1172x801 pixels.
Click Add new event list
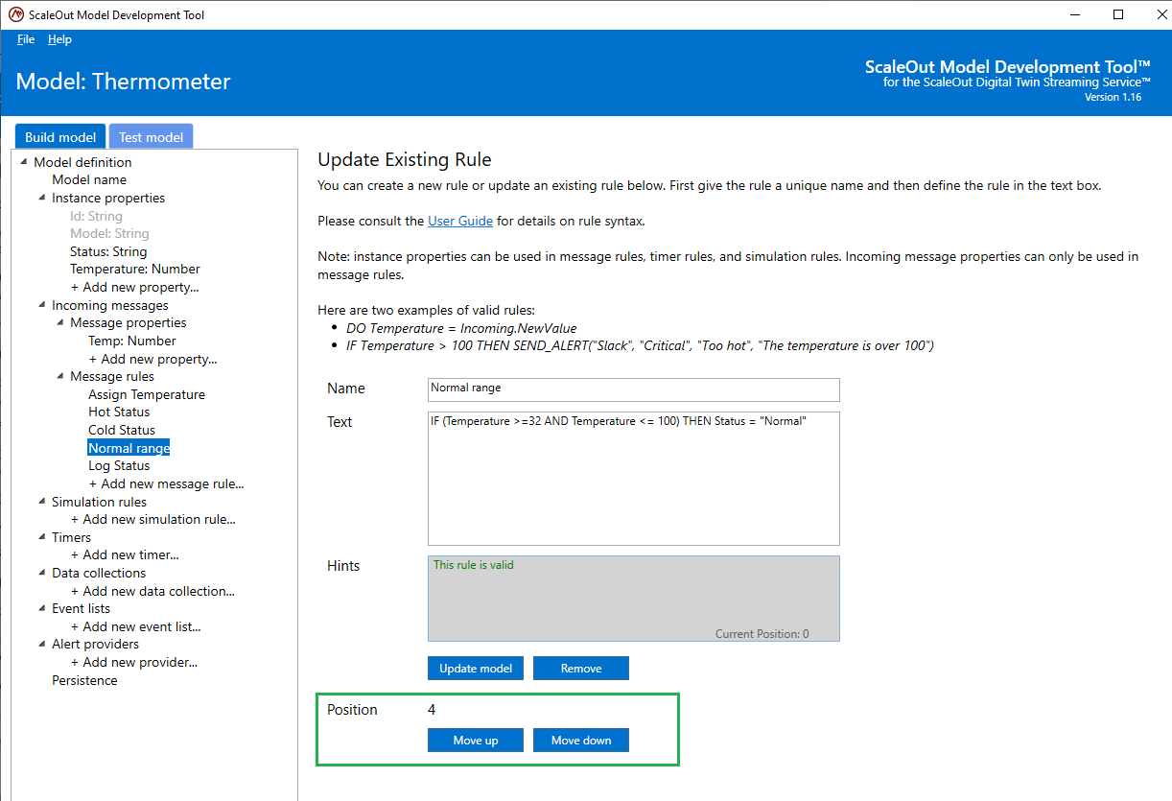coord(136,626)
